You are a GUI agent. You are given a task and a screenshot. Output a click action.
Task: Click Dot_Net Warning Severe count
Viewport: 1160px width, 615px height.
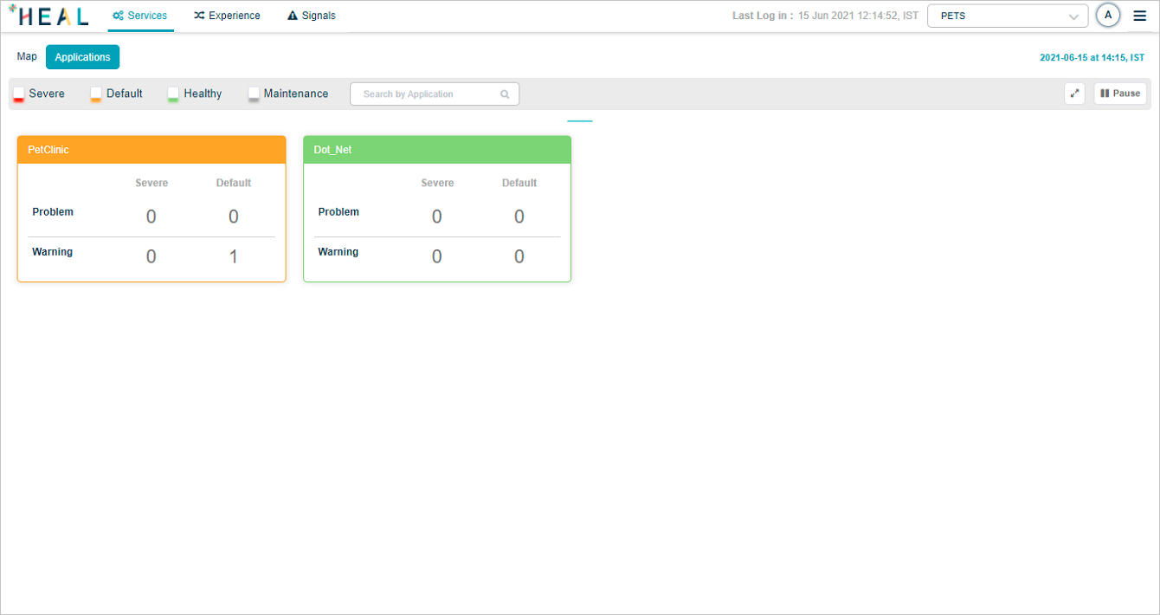[x=437, y=256]
